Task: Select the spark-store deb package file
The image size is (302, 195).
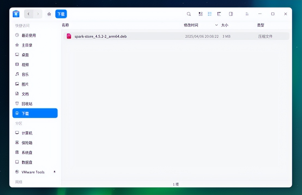Action: 100,36
